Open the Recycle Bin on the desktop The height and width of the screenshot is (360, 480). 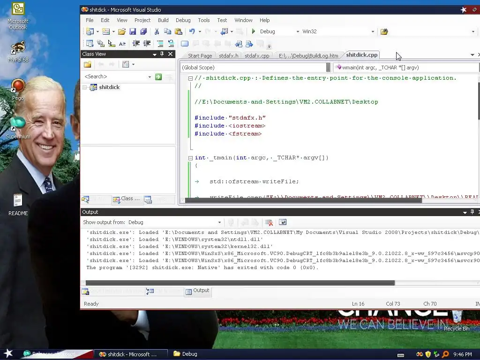point(457,321)
